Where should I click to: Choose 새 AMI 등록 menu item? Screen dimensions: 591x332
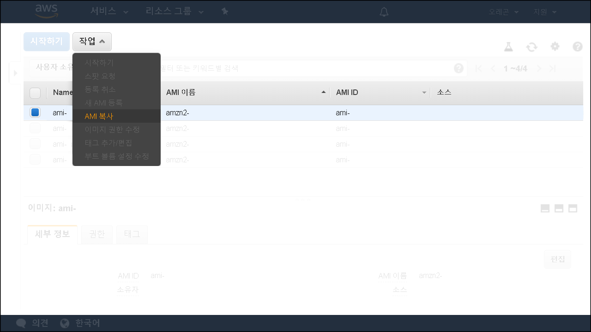(116, 103)
